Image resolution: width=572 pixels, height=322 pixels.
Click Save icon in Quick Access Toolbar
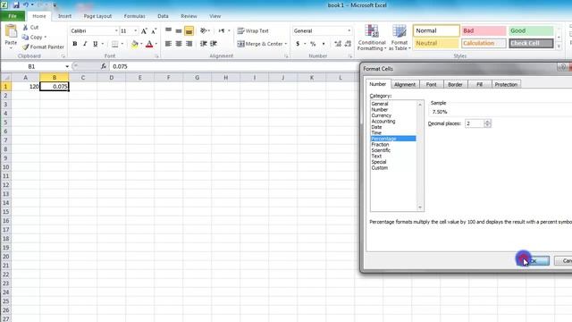[x=16, y=5]
